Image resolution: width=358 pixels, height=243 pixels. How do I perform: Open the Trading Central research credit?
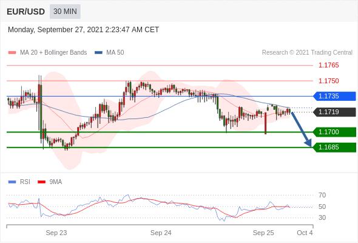coord(307,53)
